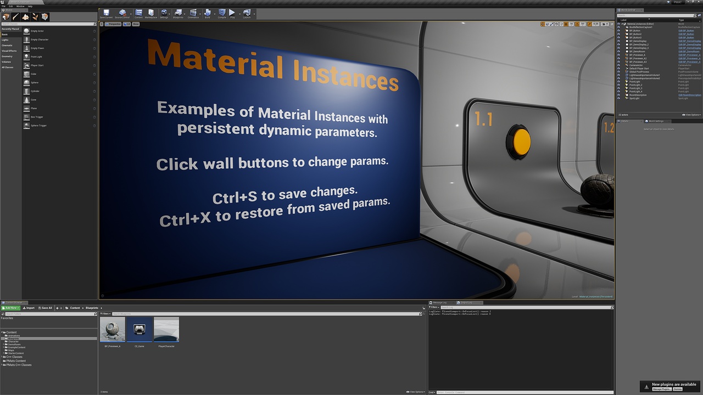The height and width of the screenshot is (395, 703).
Task: Open Add New dropdown in Content Browser
Action: 11,308
